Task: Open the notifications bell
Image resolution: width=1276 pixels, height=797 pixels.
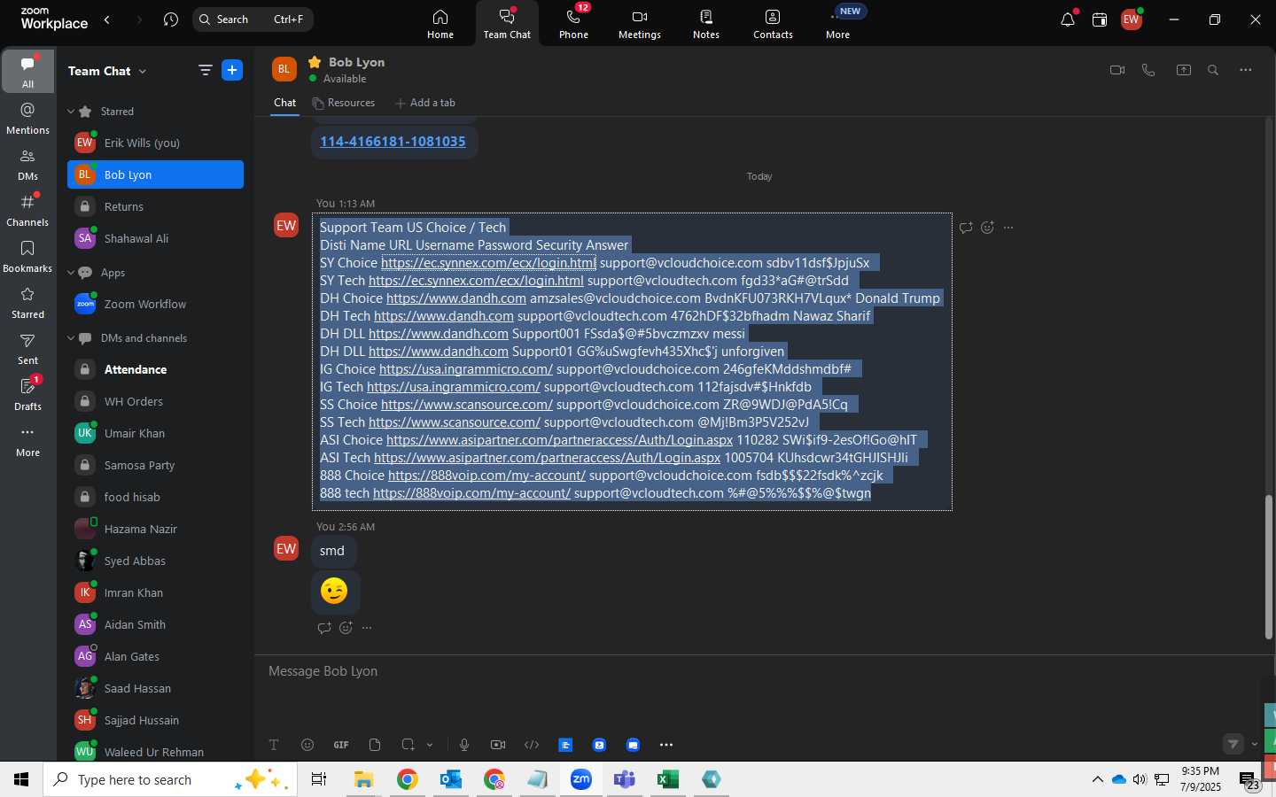Action: [1068, 19]
